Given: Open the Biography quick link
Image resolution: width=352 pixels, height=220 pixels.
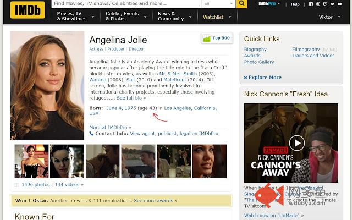Looking at the screenshot, I should point(255,50).
